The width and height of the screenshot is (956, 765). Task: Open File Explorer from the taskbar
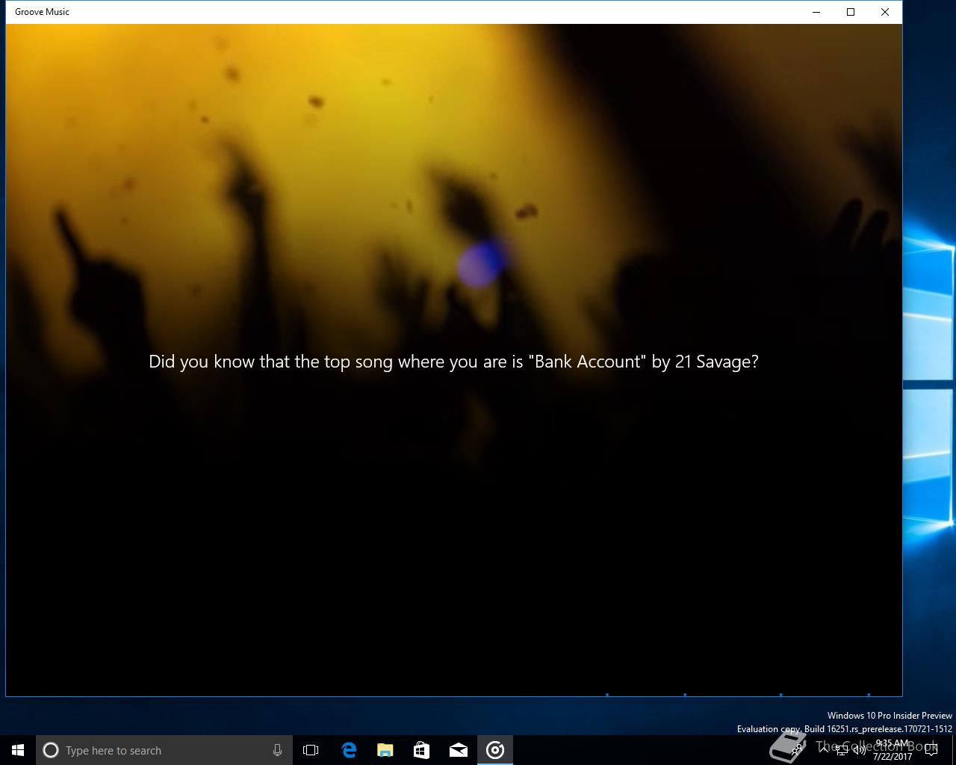point(385,750)
